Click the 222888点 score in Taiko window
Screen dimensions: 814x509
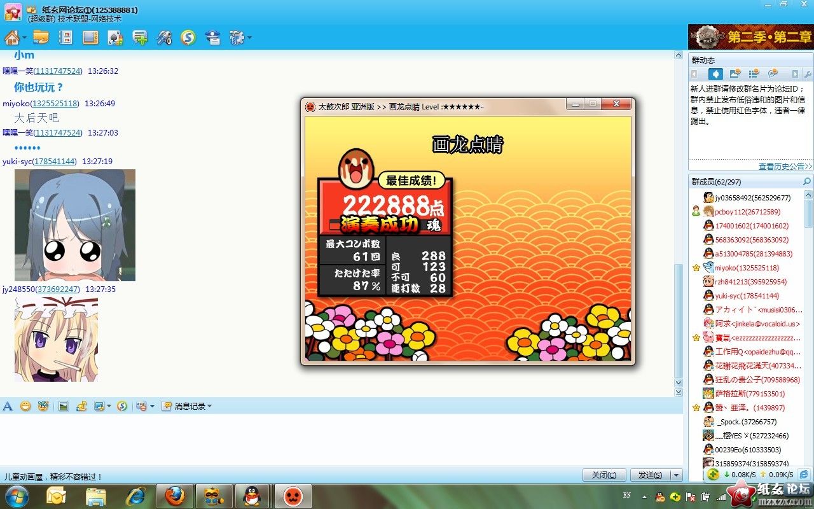(393, 206)
